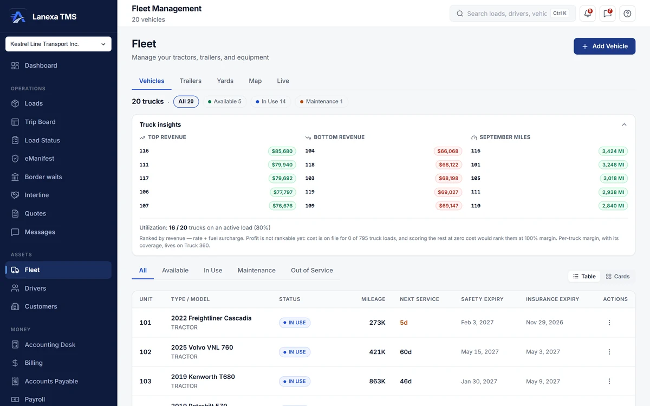
Task: Open the Billing sidebar link
Action: tap(58, 363)
